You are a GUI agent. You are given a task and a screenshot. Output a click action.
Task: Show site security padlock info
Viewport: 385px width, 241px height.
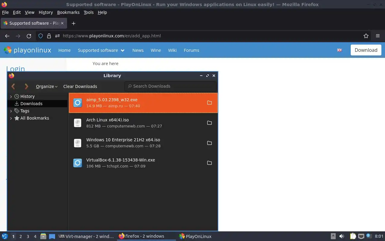pos(49,36)
